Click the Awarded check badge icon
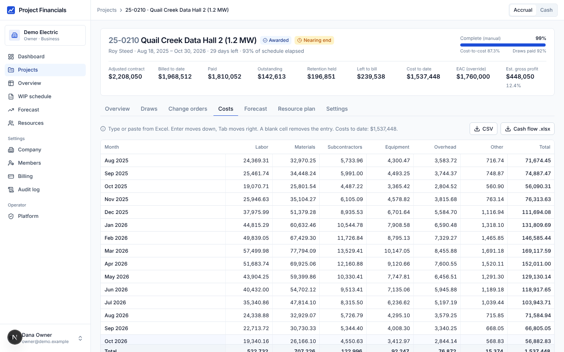This screenshot has width=564, height=352. pos(265,40)
